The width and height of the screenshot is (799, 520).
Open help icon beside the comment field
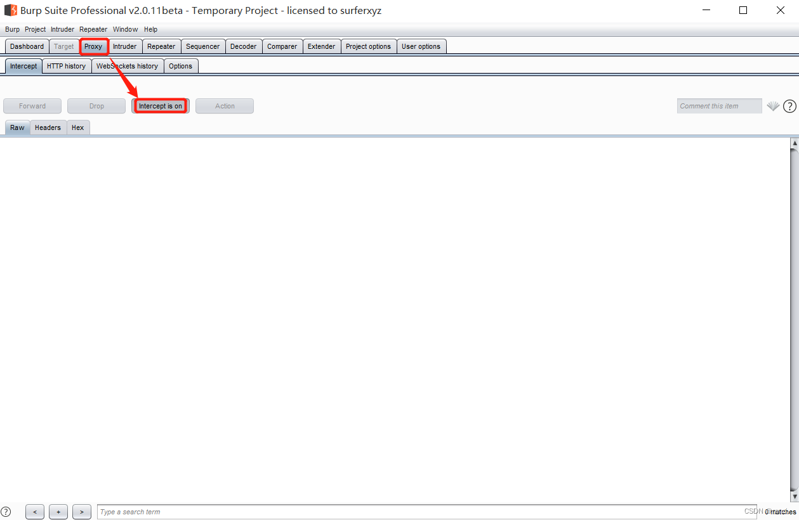pos(789,107)
